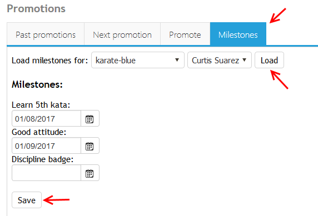Image resolution: width=318 pixels, height=216 pixels.
Task: Go to the Promote tab
Action: [185, 34]
